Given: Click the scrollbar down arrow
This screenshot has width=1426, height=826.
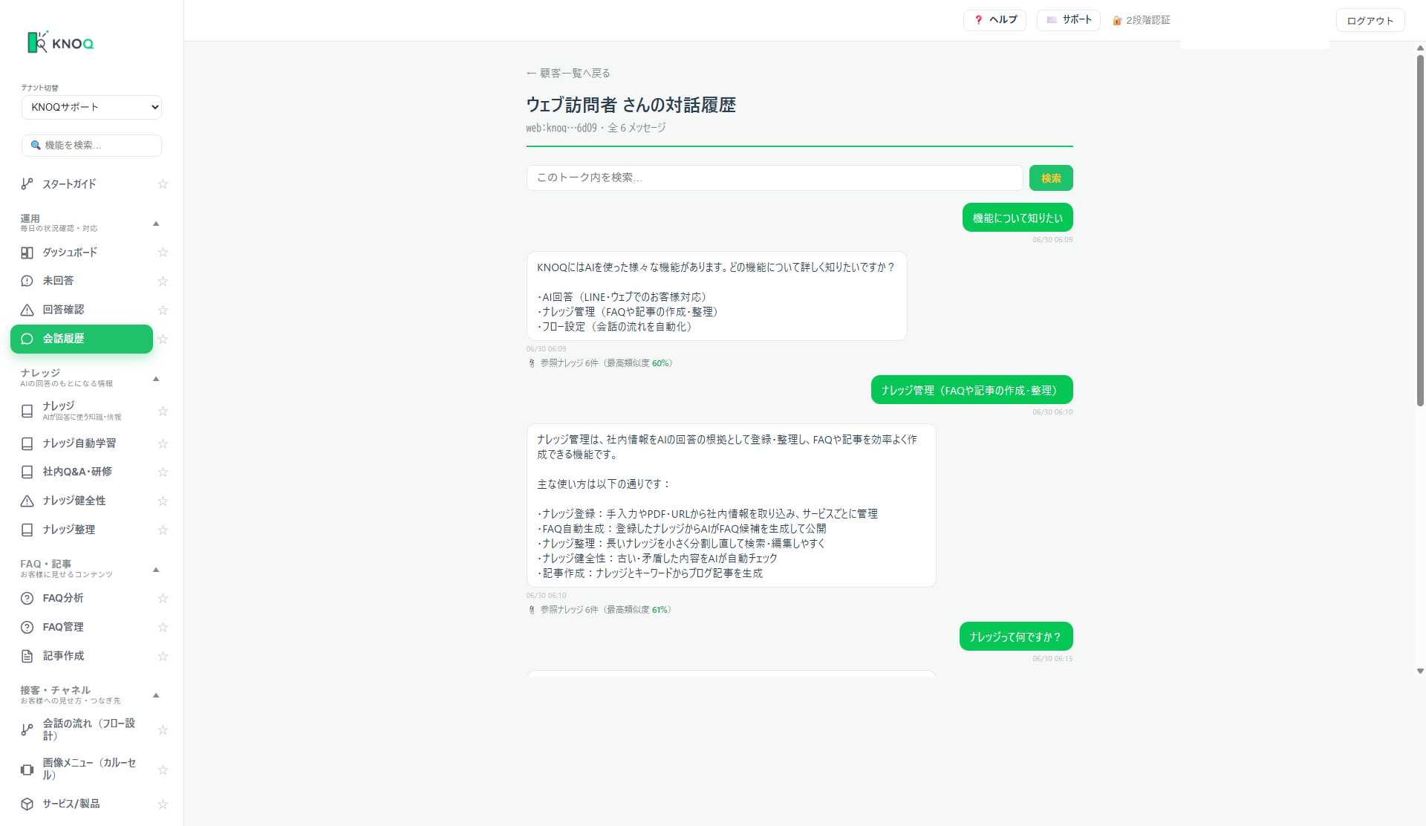Looking at the screenshot, I should (x=1420, y=671).
